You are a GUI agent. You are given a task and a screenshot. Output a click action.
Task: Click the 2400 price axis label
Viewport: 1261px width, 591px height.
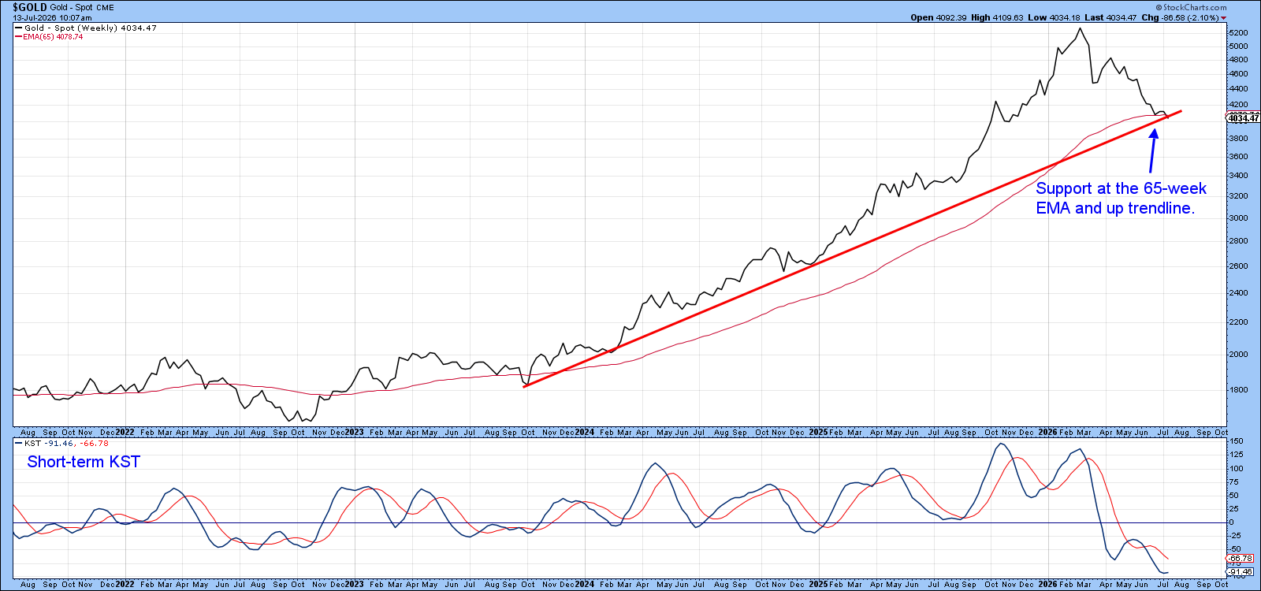point(1238,293)
